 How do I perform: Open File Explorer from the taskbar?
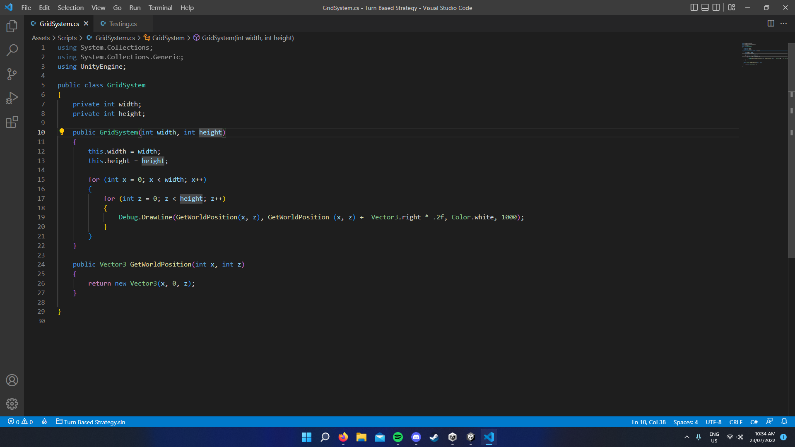[x=361, y=437]
